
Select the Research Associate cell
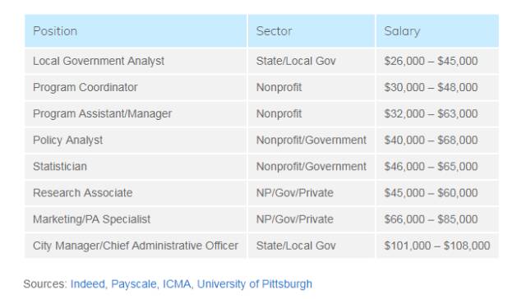[136, 193]
